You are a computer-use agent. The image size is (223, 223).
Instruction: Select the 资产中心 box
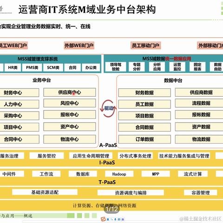(x=70, y=127)
